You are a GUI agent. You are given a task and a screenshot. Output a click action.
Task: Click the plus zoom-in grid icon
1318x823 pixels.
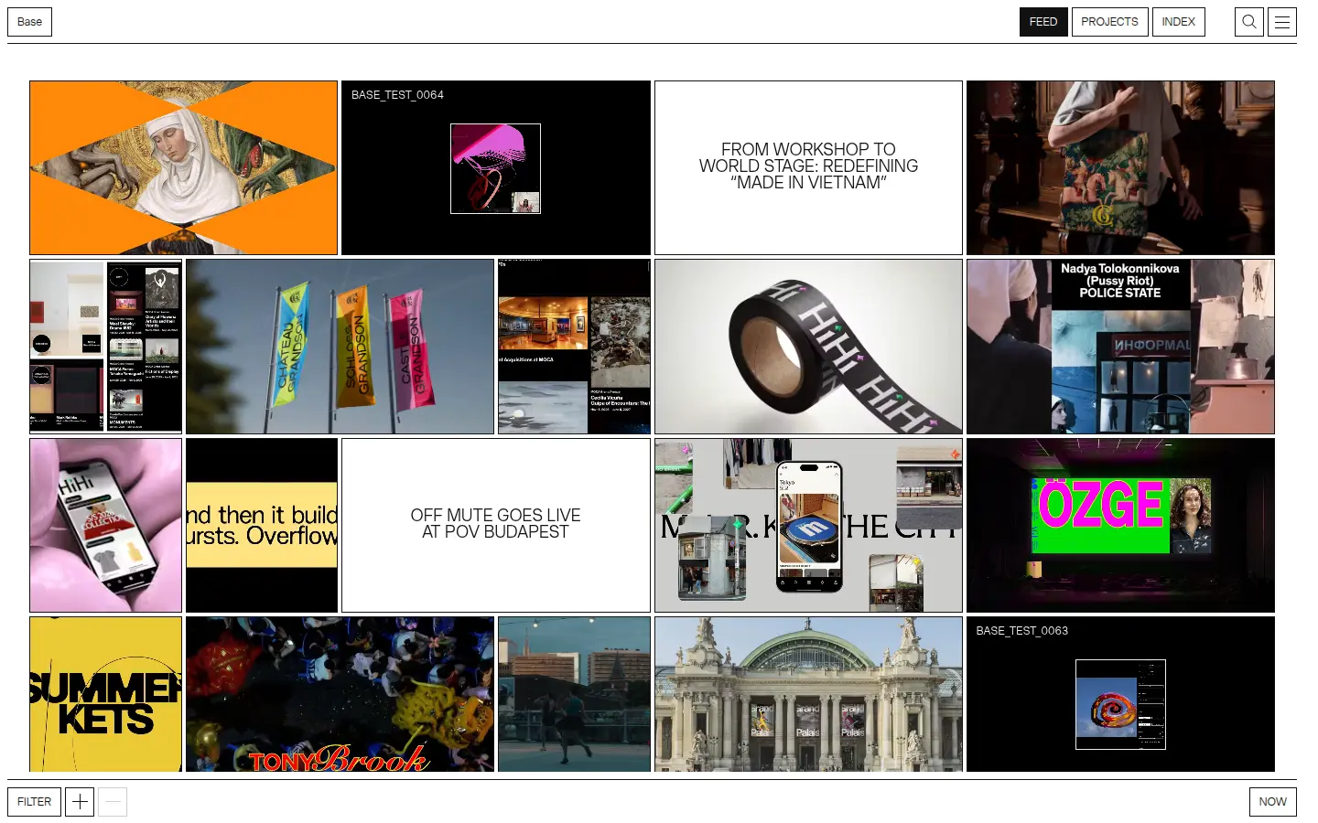(80, 802)
